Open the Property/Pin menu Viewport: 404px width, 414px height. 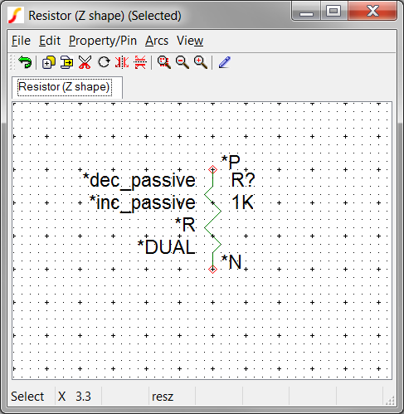point(103,41)
